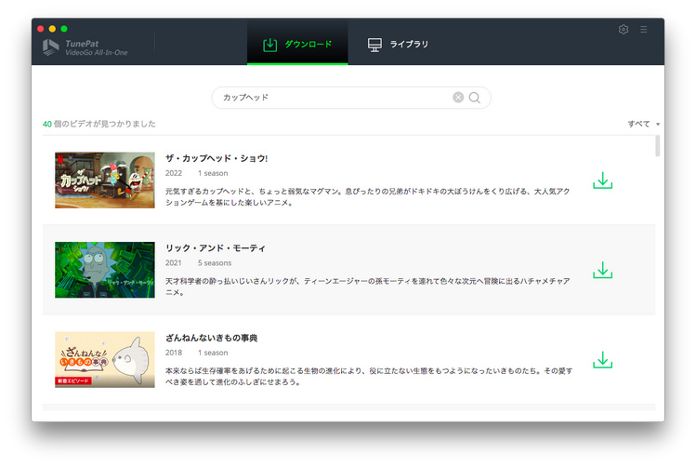Maximize the window with green button
This screenshot has width=696, height=467.
point(64,29)
